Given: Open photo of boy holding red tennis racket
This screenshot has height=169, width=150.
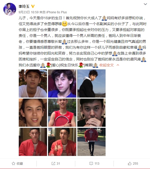Looking at the screenshot, I should click(62, 113).
